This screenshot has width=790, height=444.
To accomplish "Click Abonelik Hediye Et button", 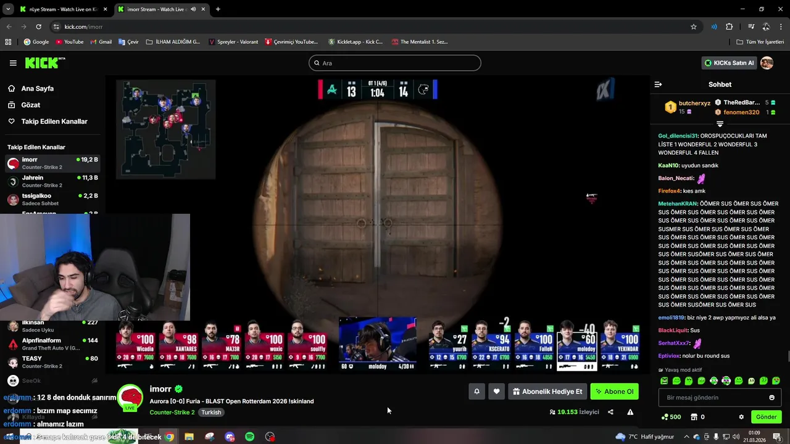I will tap(547, 392).
